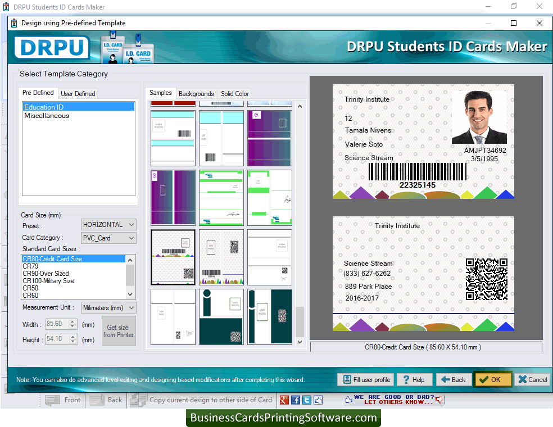Switch to the User Defined tab

click(78, 94)
